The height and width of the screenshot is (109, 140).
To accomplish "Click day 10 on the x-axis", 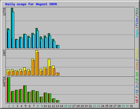I will (45, 106).
